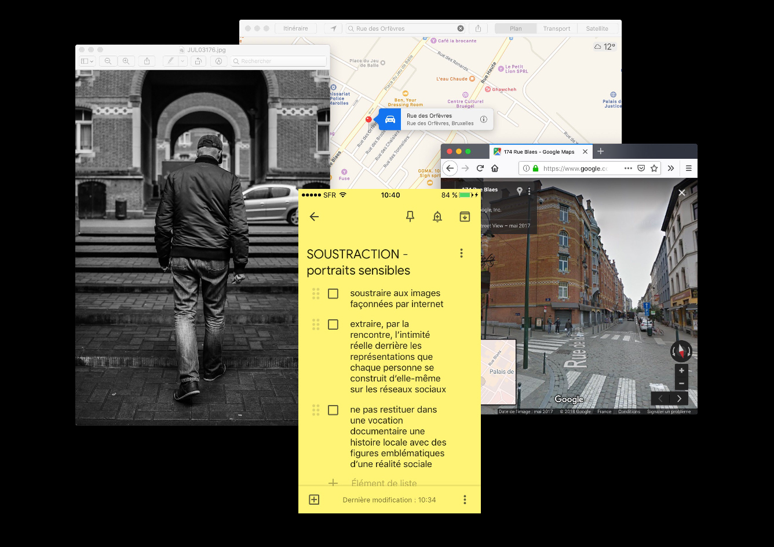Click the Rechercher search field in Preview
The height and width of the screenshot is (547, 774).
278,61
